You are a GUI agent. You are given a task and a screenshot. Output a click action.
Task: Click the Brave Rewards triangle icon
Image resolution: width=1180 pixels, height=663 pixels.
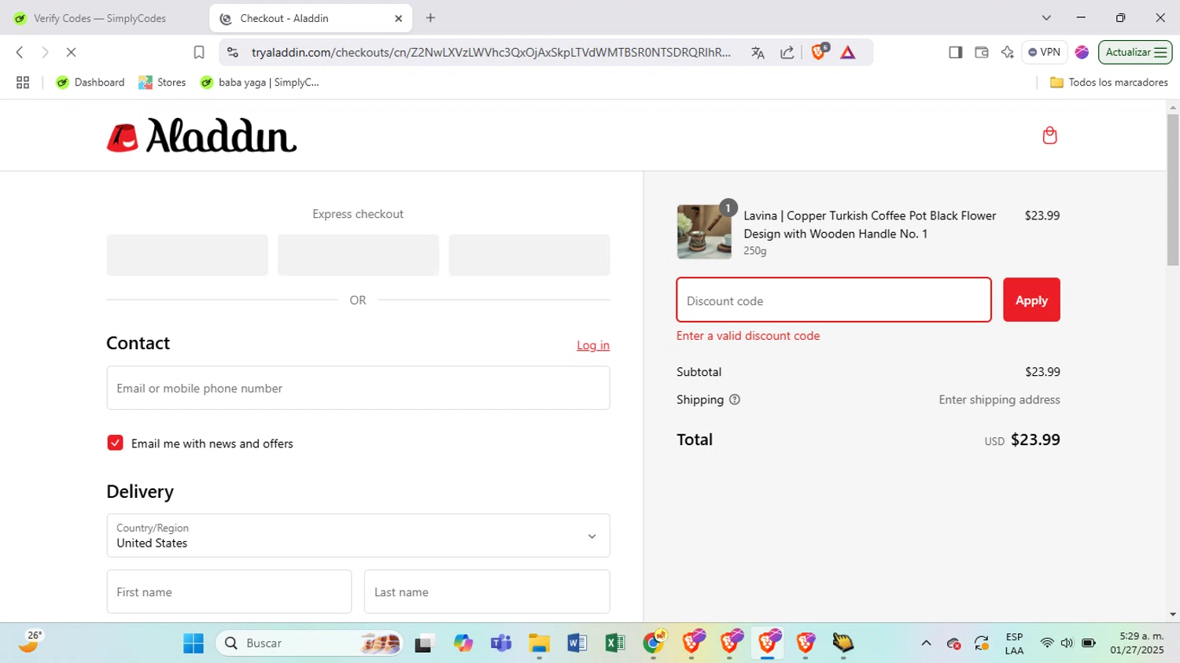click(847, 52)
